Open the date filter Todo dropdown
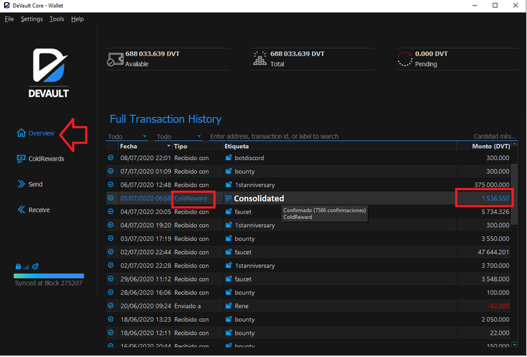 (x=127, y=137)
